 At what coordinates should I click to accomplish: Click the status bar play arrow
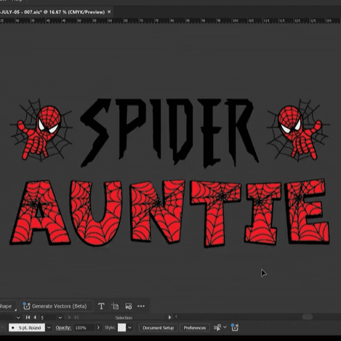coord(169,317)
